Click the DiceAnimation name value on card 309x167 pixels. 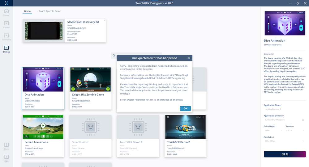click(x=32, y=101)
